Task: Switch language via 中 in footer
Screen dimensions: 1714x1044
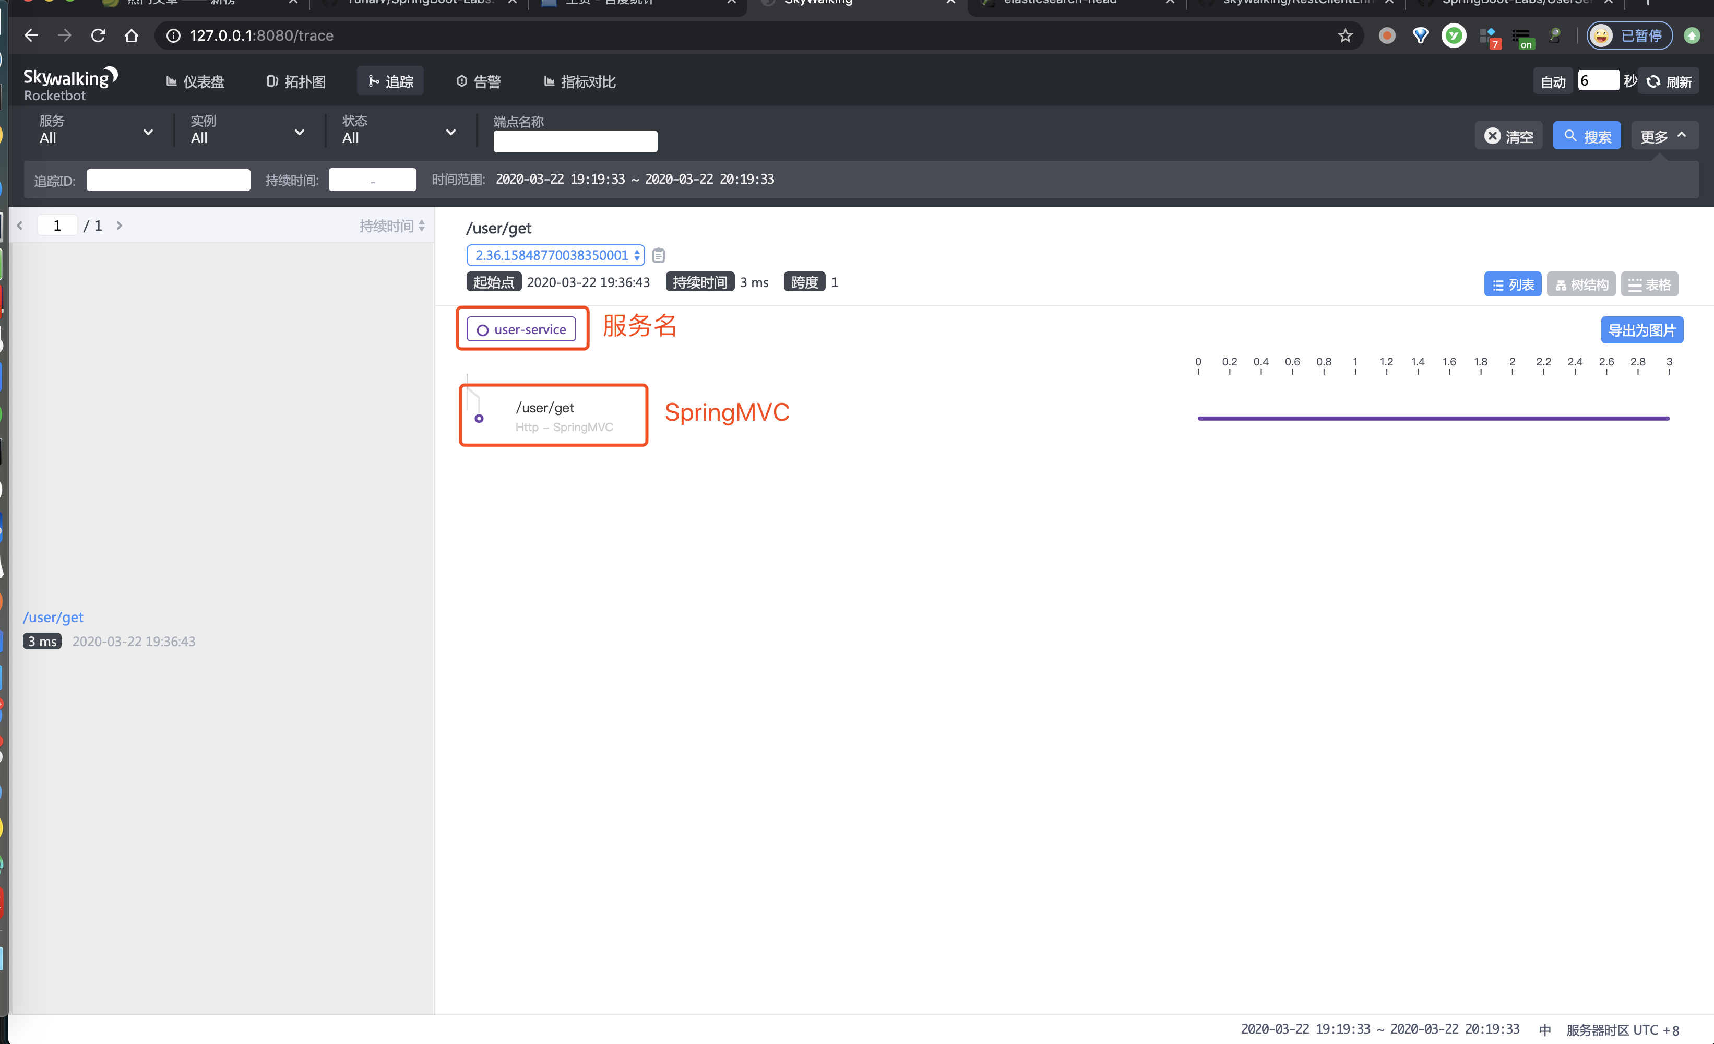Action: [1544, 1030]
